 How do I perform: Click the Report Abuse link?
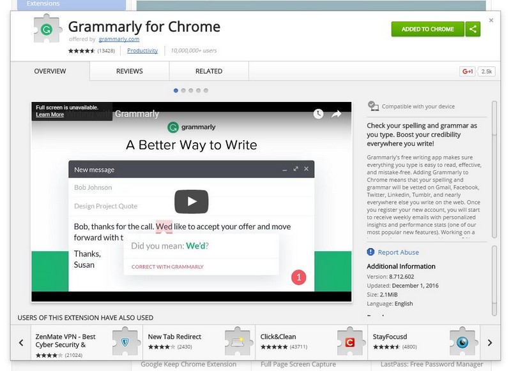click(x=398, y=252)
